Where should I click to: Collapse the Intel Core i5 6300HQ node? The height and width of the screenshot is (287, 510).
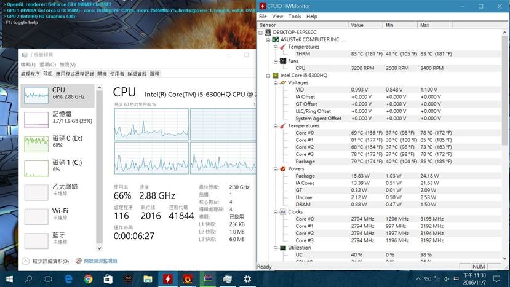click(268, 76)
